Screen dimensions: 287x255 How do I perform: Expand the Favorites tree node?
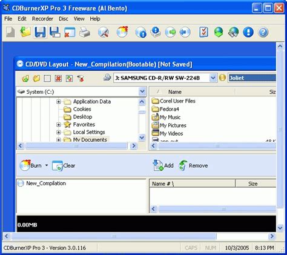(x=59, y=125)
